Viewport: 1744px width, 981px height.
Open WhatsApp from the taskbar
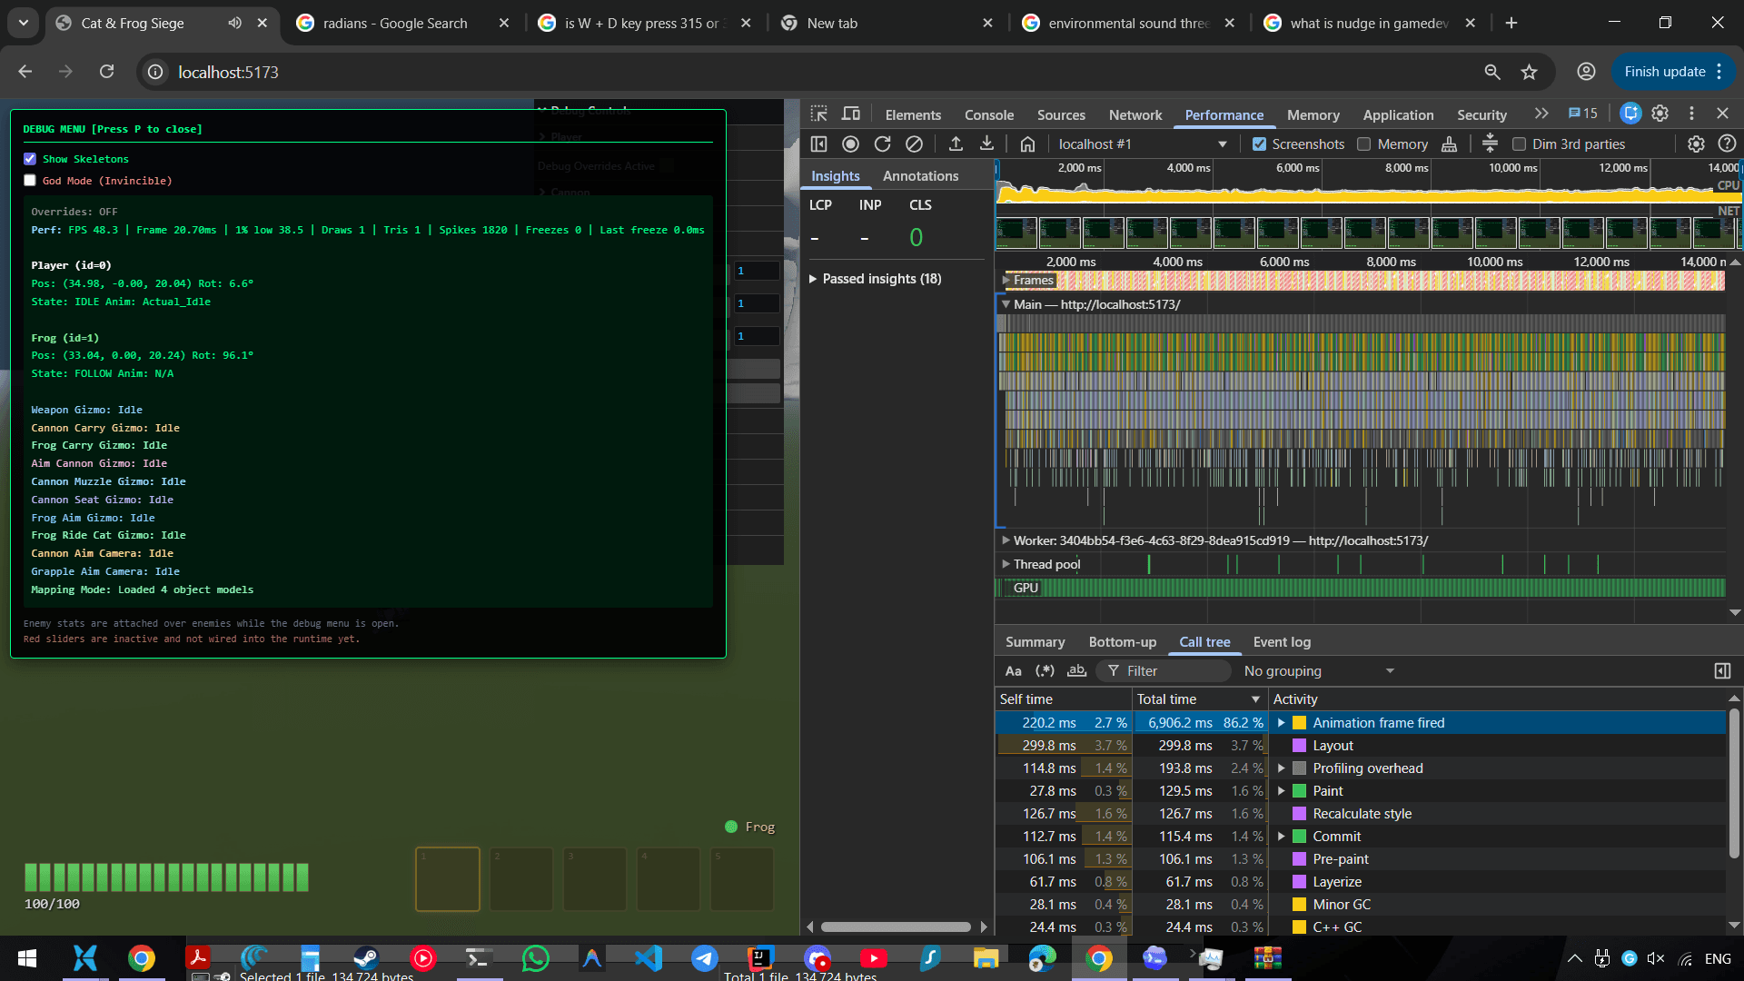coord(536,958)
